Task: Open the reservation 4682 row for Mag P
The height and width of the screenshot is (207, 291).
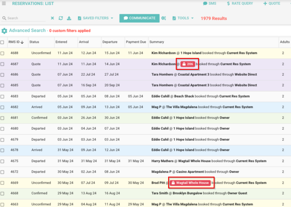Action: (202, 107)
